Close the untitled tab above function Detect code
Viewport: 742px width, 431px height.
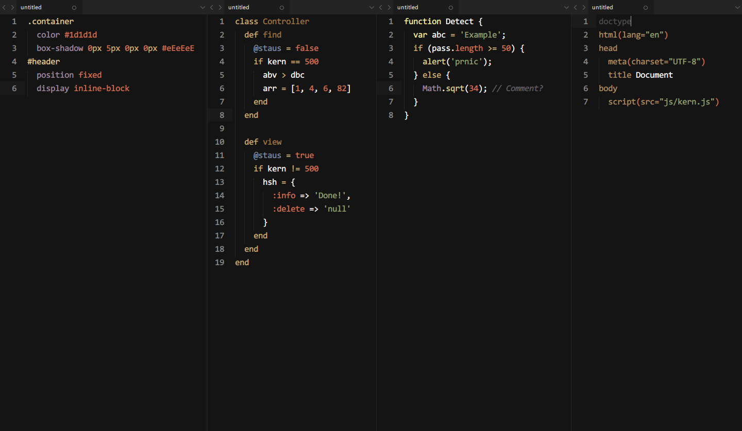(451, 8)
